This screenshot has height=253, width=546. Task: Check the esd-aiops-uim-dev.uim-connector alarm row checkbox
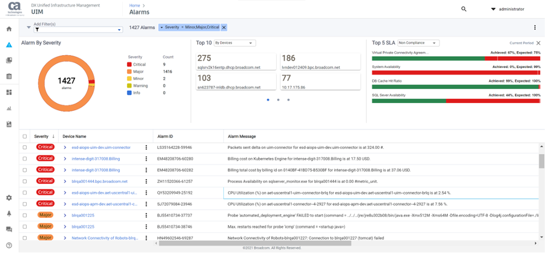pos(25,147)
